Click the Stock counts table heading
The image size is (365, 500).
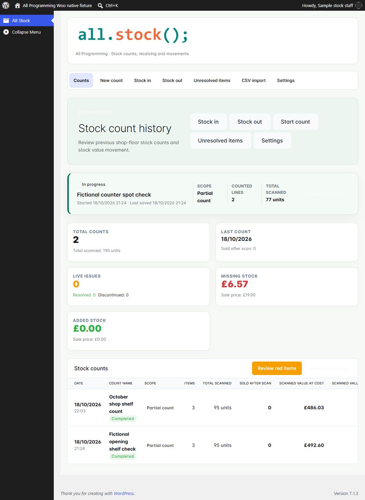[x=91, y=369]
